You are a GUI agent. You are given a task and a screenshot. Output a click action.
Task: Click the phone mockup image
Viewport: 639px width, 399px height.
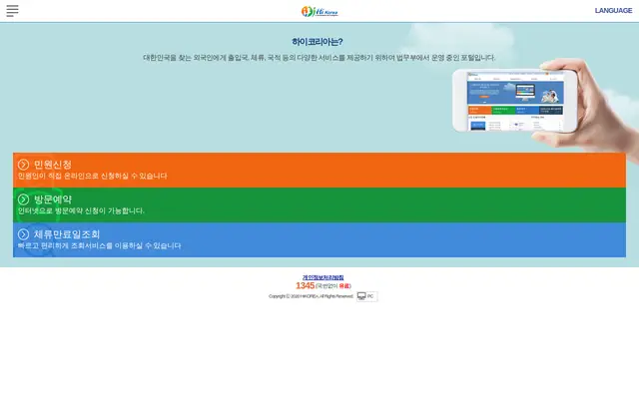click(x=515, y=101)
